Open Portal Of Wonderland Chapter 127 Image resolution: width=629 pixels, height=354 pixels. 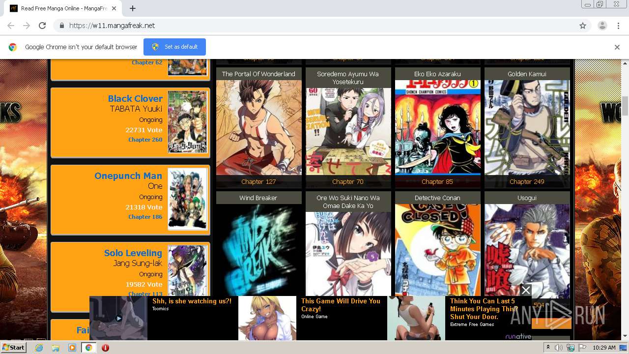tap(258, 181)
